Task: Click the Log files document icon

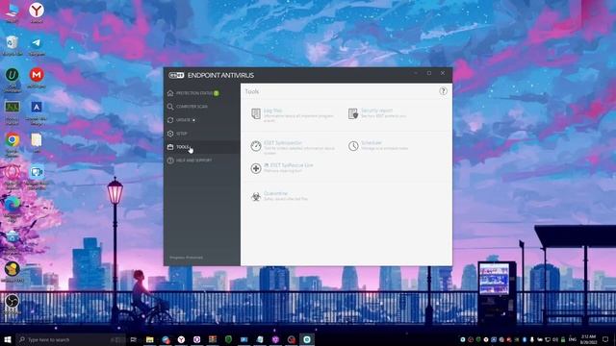Action: 256,113
